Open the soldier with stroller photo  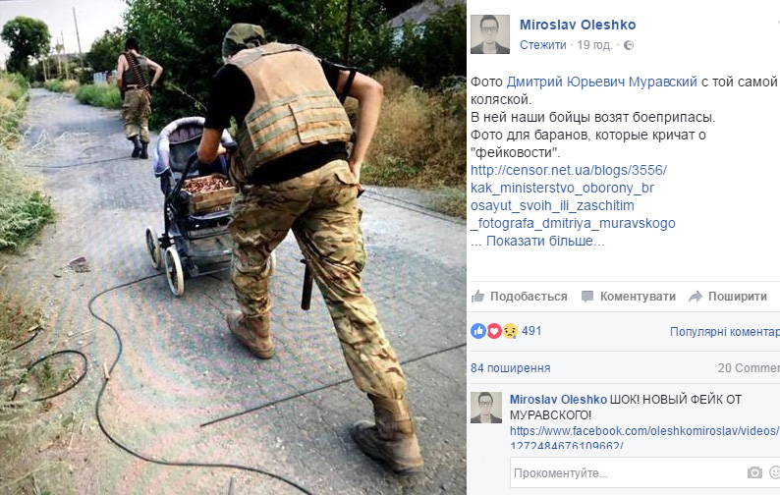point(233,247)
